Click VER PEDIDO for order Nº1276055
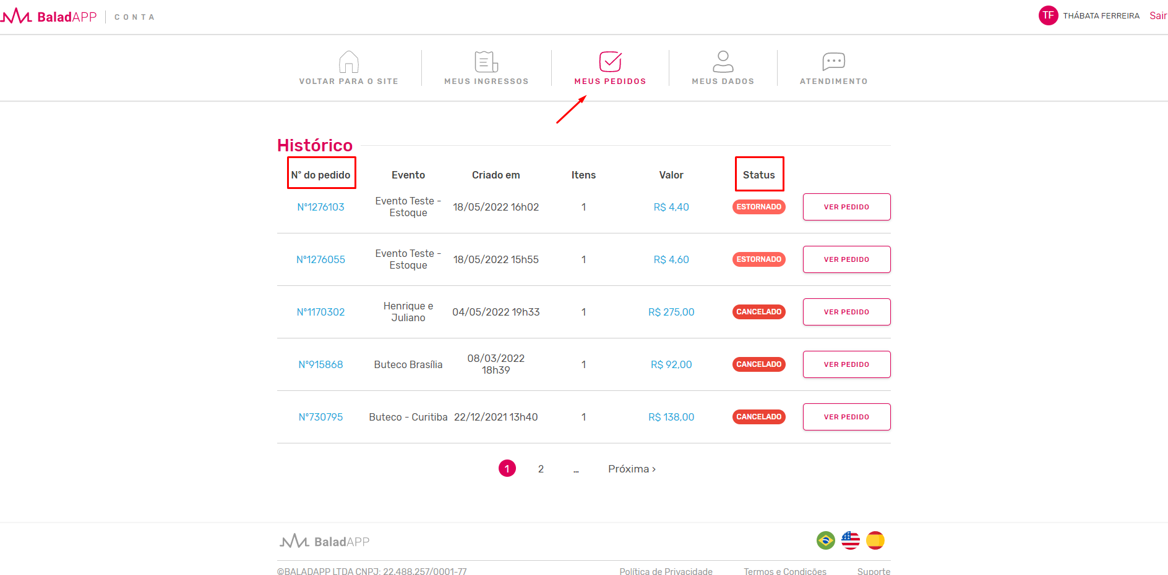The width and height of the screenshot is (1168, 575). click(846, 259)
